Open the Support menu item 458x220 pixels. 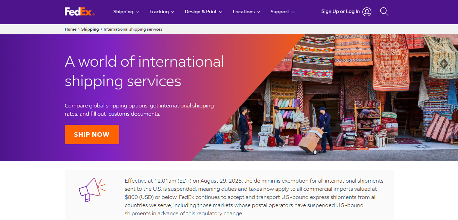pyautogui.click(x=279, y=12)
